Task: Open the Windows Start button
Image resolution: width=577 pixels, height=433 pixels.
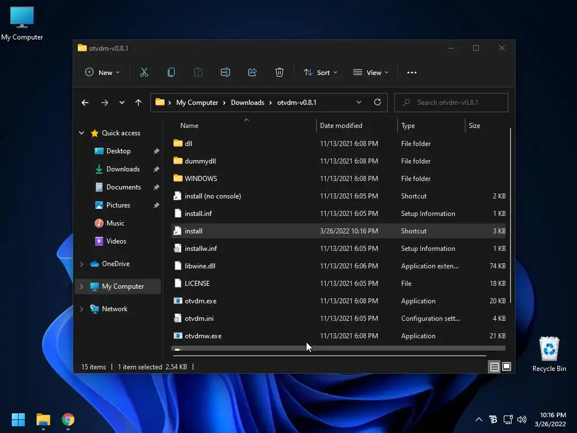Action: pos(18,419)
